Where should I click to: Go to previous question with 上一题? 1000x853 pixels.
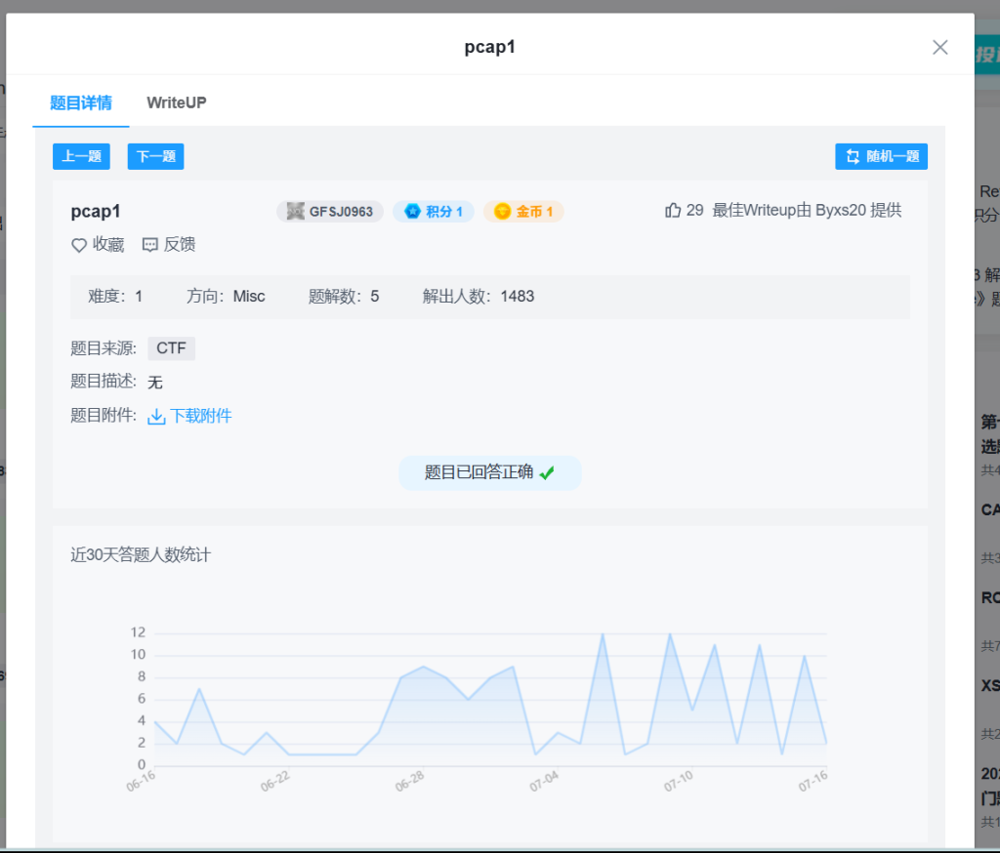[x=81, y=156]
